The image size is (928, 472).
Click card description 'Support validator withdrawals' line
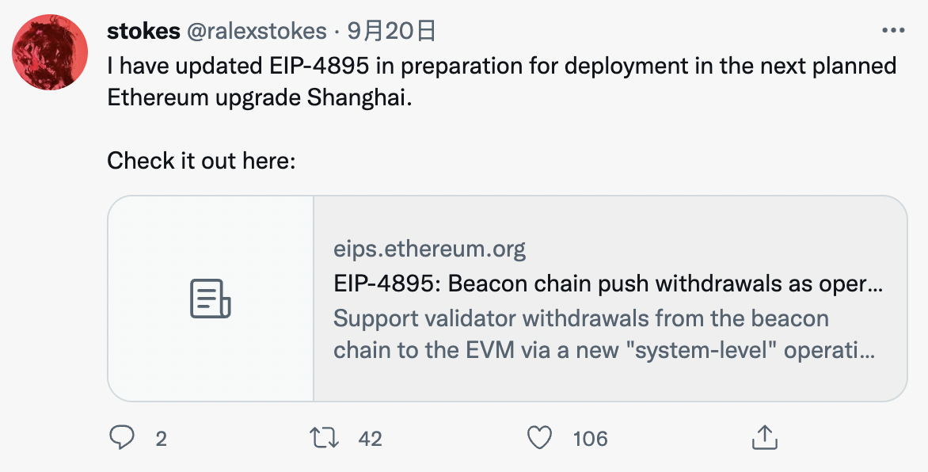coord(581,318)
